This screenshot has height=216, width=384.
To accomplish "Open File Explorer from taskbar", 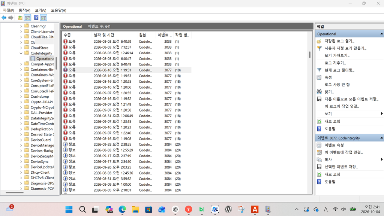I will click(x=135, y=209).
